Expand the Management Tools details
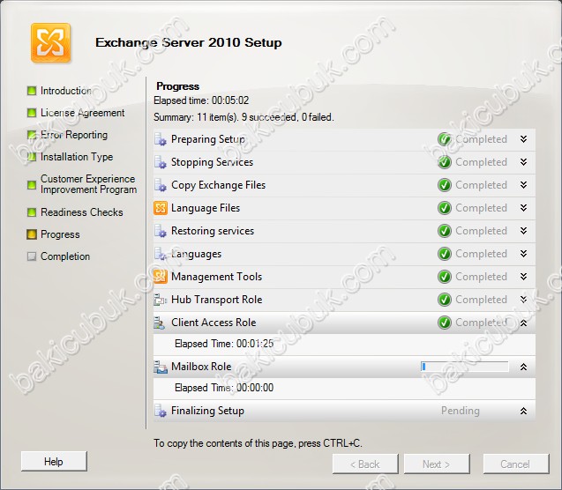 click(x=524, y=277)
